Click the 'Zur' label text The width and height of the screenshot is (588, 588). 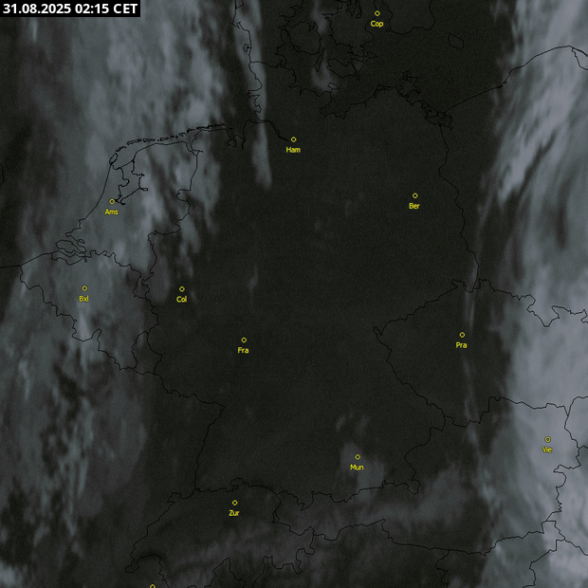(x=234, y=513)
